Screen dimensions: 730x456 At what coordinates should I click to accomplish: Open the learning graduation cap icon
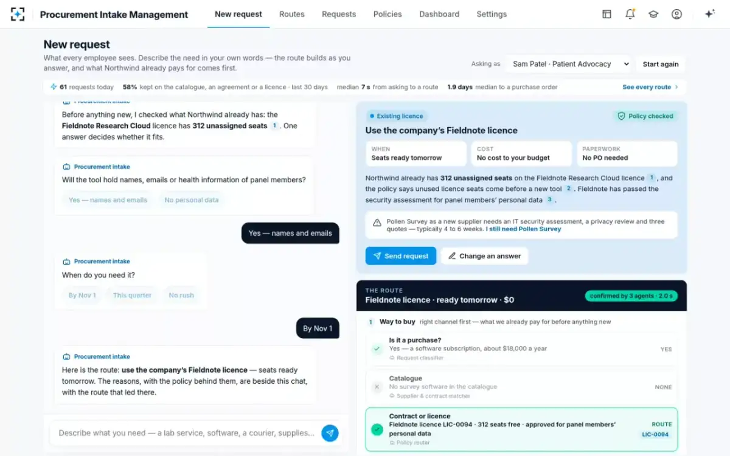pyautogui.click(x=653, y=14)
